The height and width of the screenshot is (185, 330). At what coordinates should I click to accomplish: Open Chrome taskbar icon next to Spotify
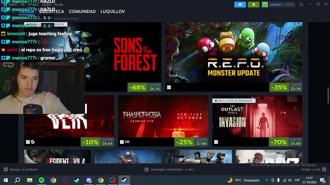coord(53,180)
